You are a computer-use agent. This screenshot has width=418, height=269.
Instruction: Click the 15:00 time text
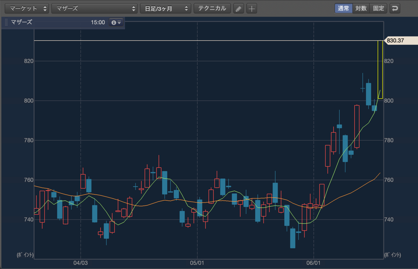[98, 23]
